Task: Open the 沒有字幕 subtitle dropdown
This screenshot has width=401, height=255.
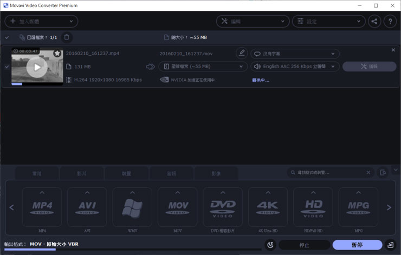Action: pos(295,54)
